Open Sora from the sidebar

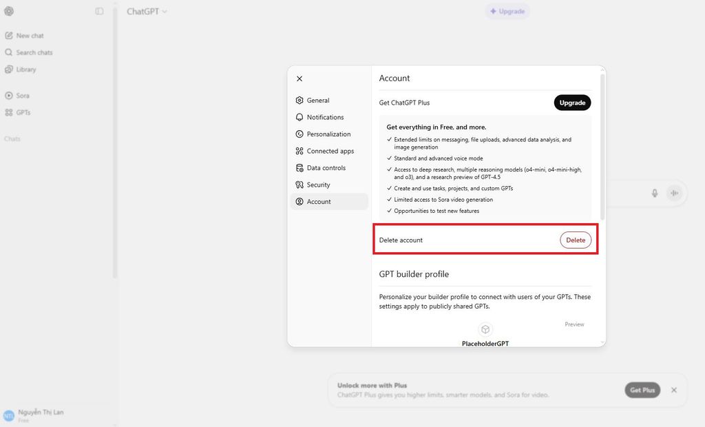click(x=23, y=96)
